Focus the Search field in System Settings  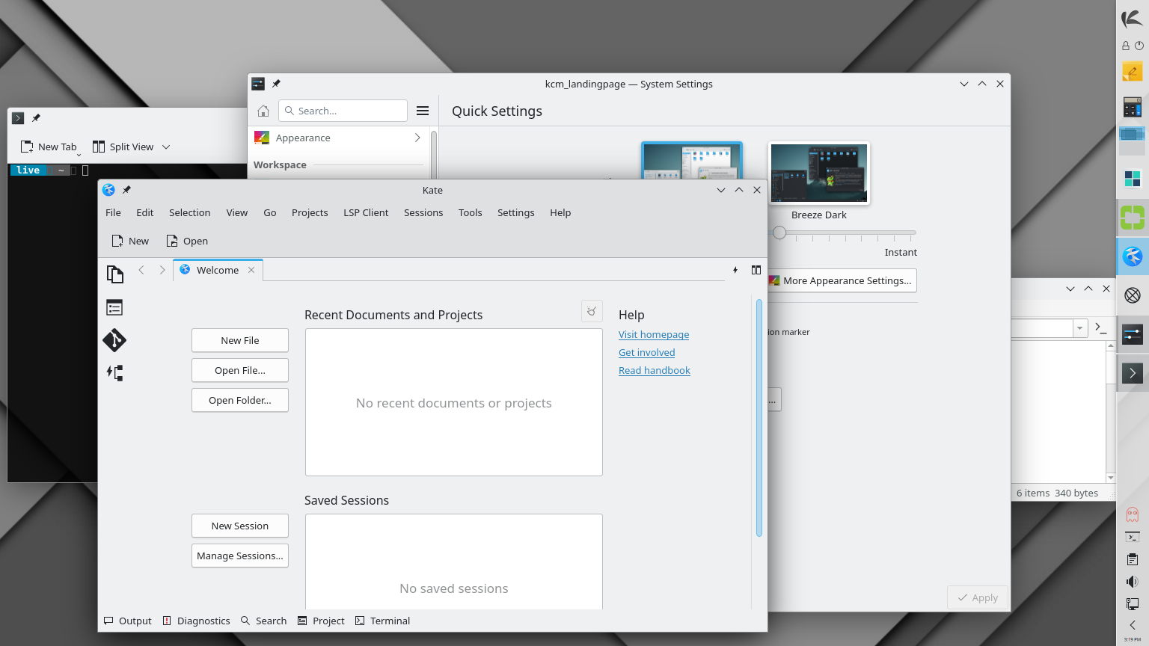pos(343,111)
